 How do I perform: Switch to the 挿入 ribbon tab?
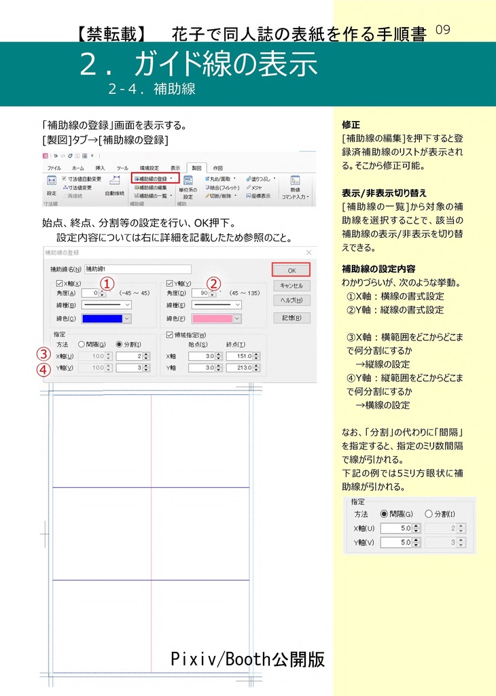100,168
